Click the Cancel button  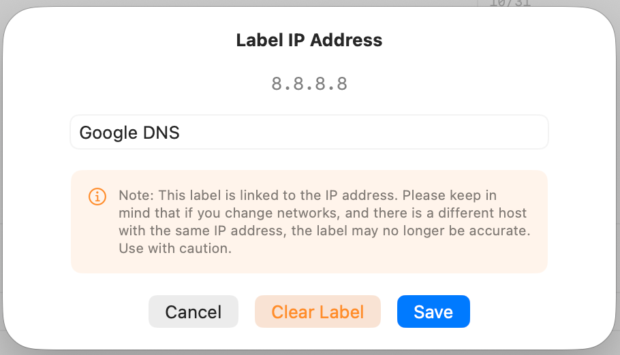click(x=193, y=312)
